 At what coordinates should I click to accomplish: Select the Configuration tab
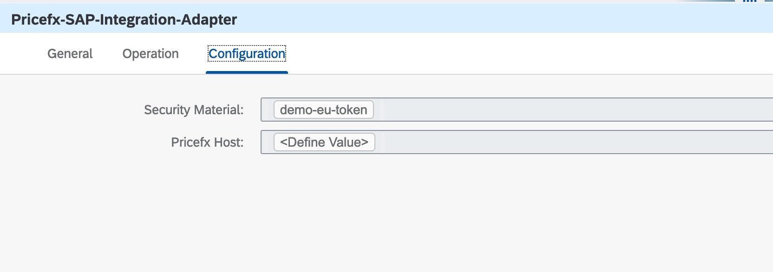coord(247,54)
